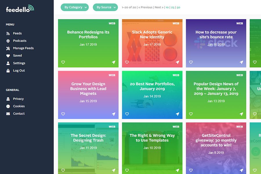
Task: Click the Cookies icon in sidebar
Action: tap(8, 106)
